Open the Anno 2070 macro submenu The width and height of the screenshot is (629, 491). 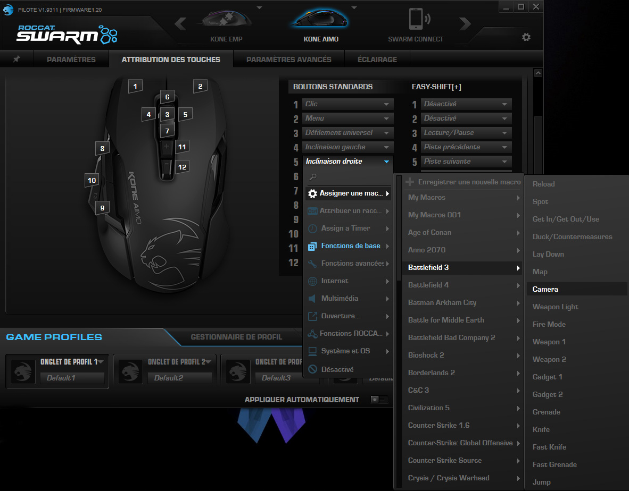462,250
